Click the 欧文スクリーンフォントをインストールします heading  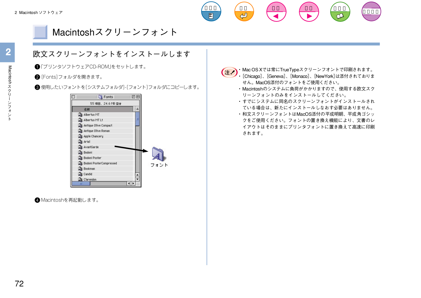point(112,54)
